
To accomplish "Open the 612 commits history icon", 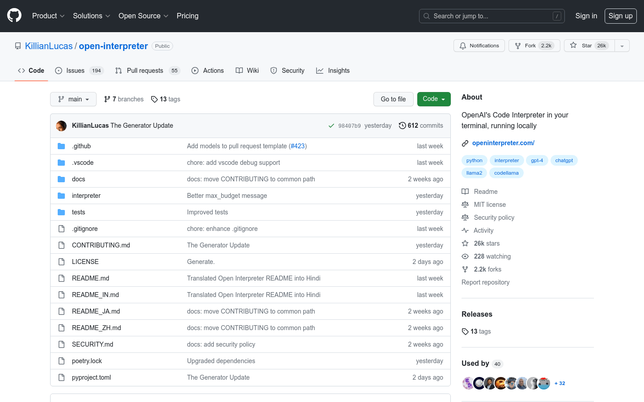I will pos(402,126).
